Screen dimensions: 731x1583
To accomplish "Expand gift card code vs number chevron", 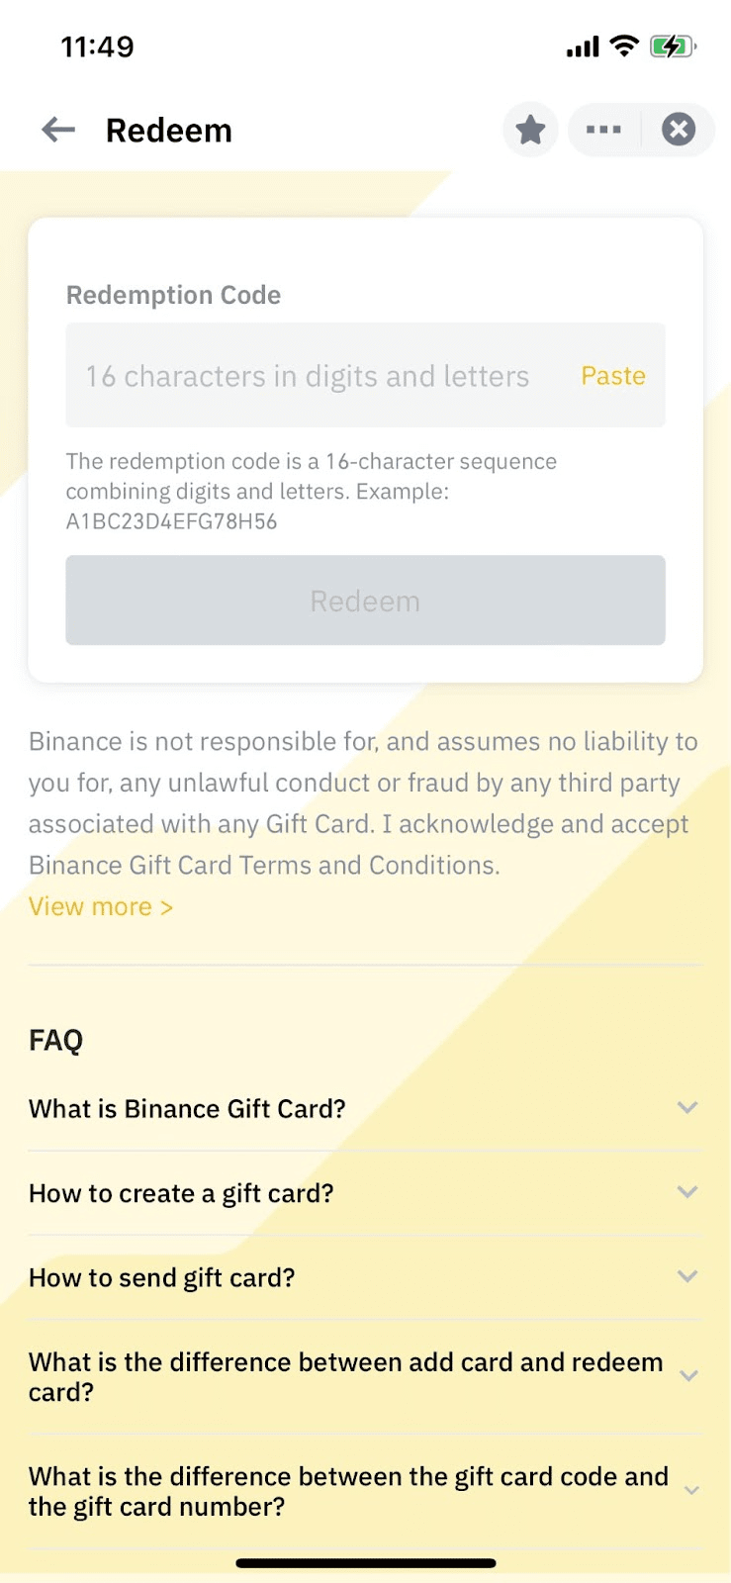I will (x=691, y=1491).
